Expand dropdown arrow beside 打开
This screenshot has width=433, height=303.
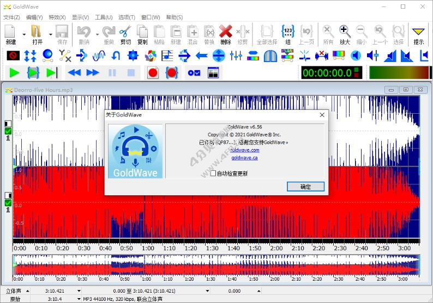pos(51,34)
